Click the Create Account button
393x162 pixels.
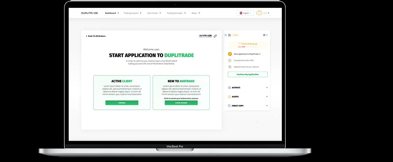181,103
